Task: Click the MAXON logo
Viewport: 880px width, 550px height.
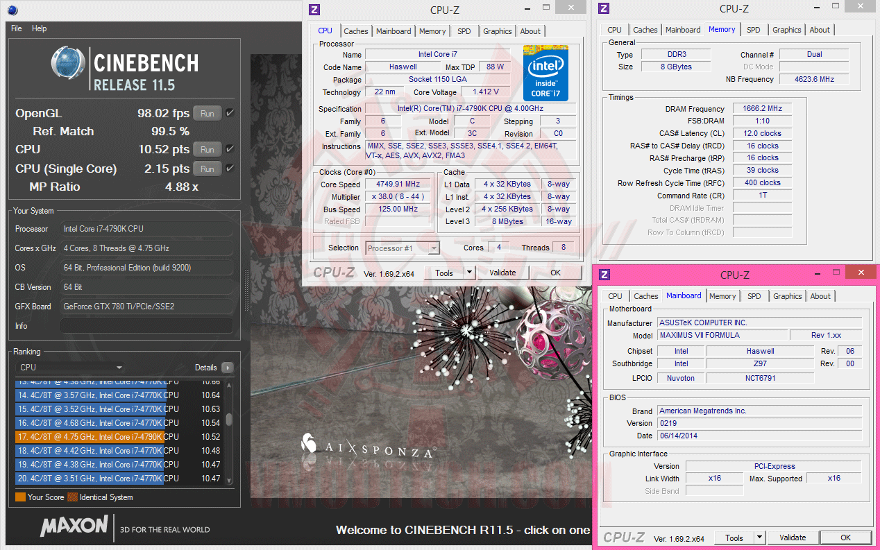Action: [x=74, y=526]
